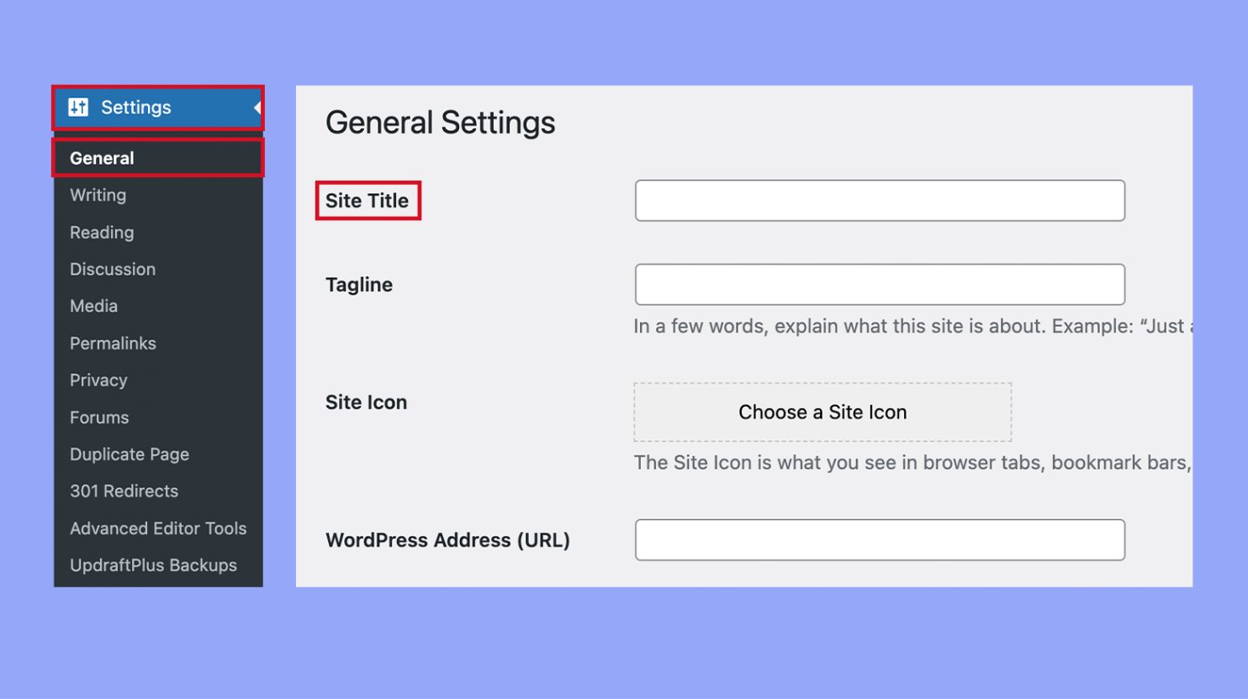Select the Site Title label
This screenshot has width=1248, height=699.
pos(368,201)
